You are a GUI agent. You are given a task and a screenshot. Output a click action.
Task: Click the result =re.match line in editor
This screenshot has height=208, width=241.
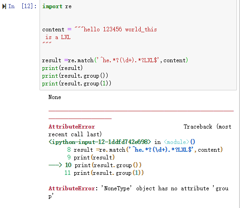(115, 60)
